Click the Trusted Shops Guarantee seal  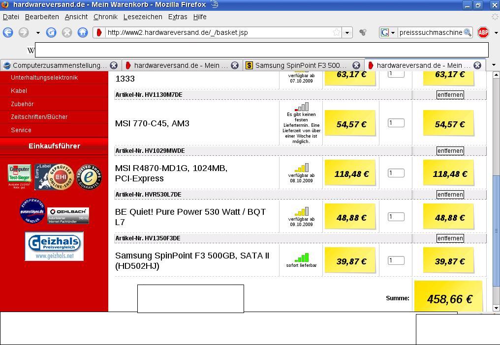(x=89, y=177)
